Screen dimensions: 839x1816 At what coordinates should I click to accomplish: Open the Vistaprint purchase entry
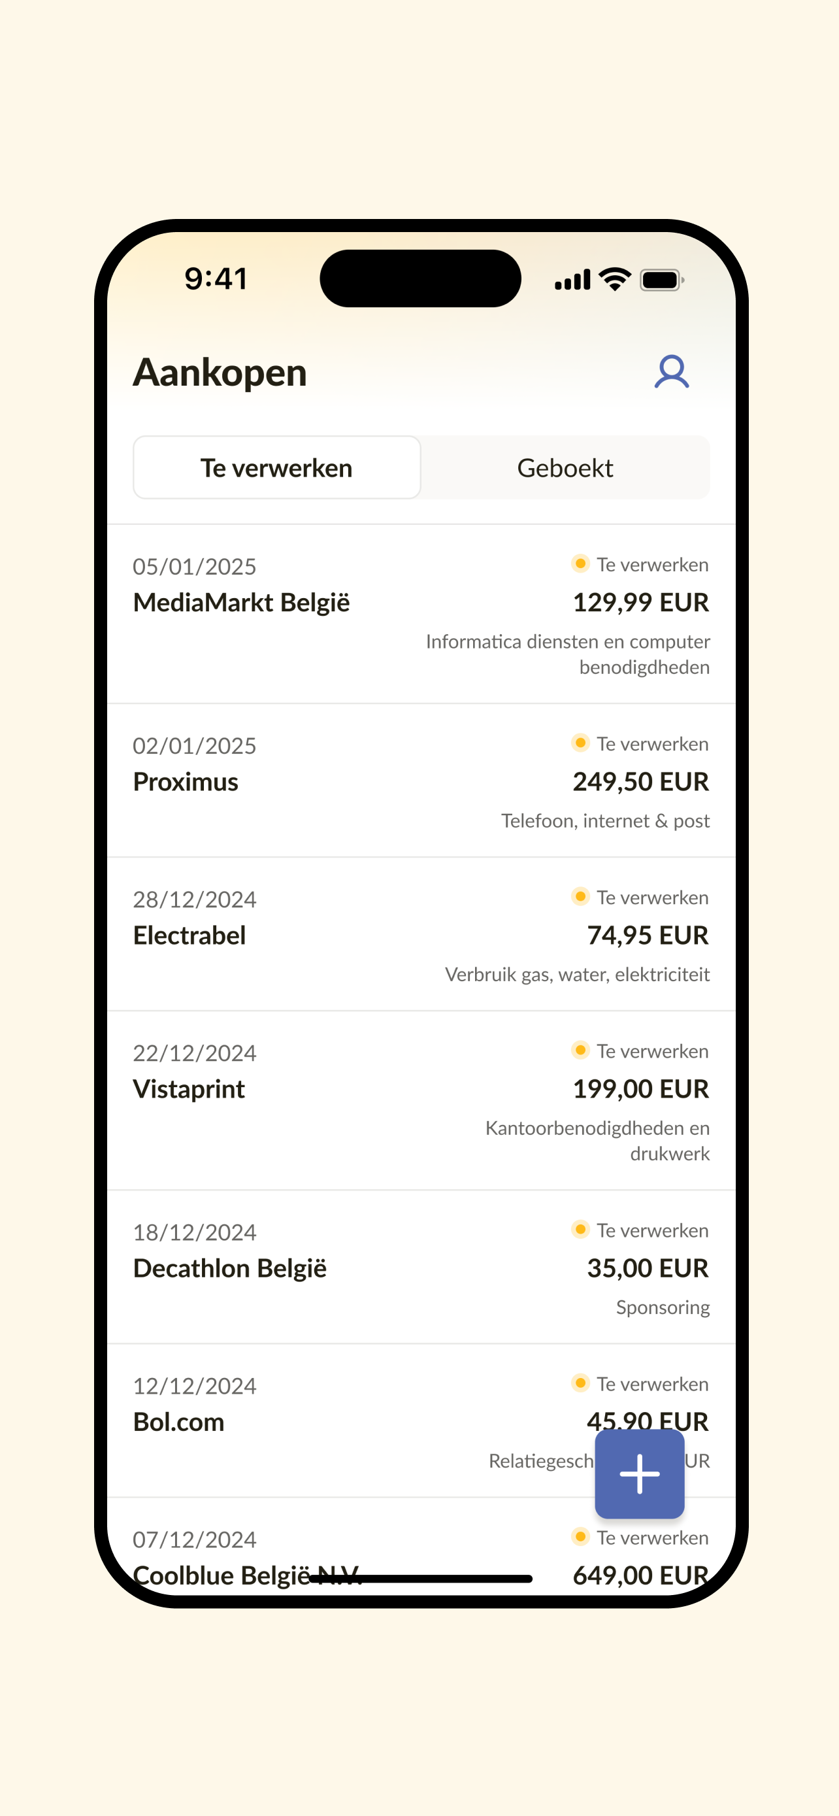click(x=421, y=1100)
